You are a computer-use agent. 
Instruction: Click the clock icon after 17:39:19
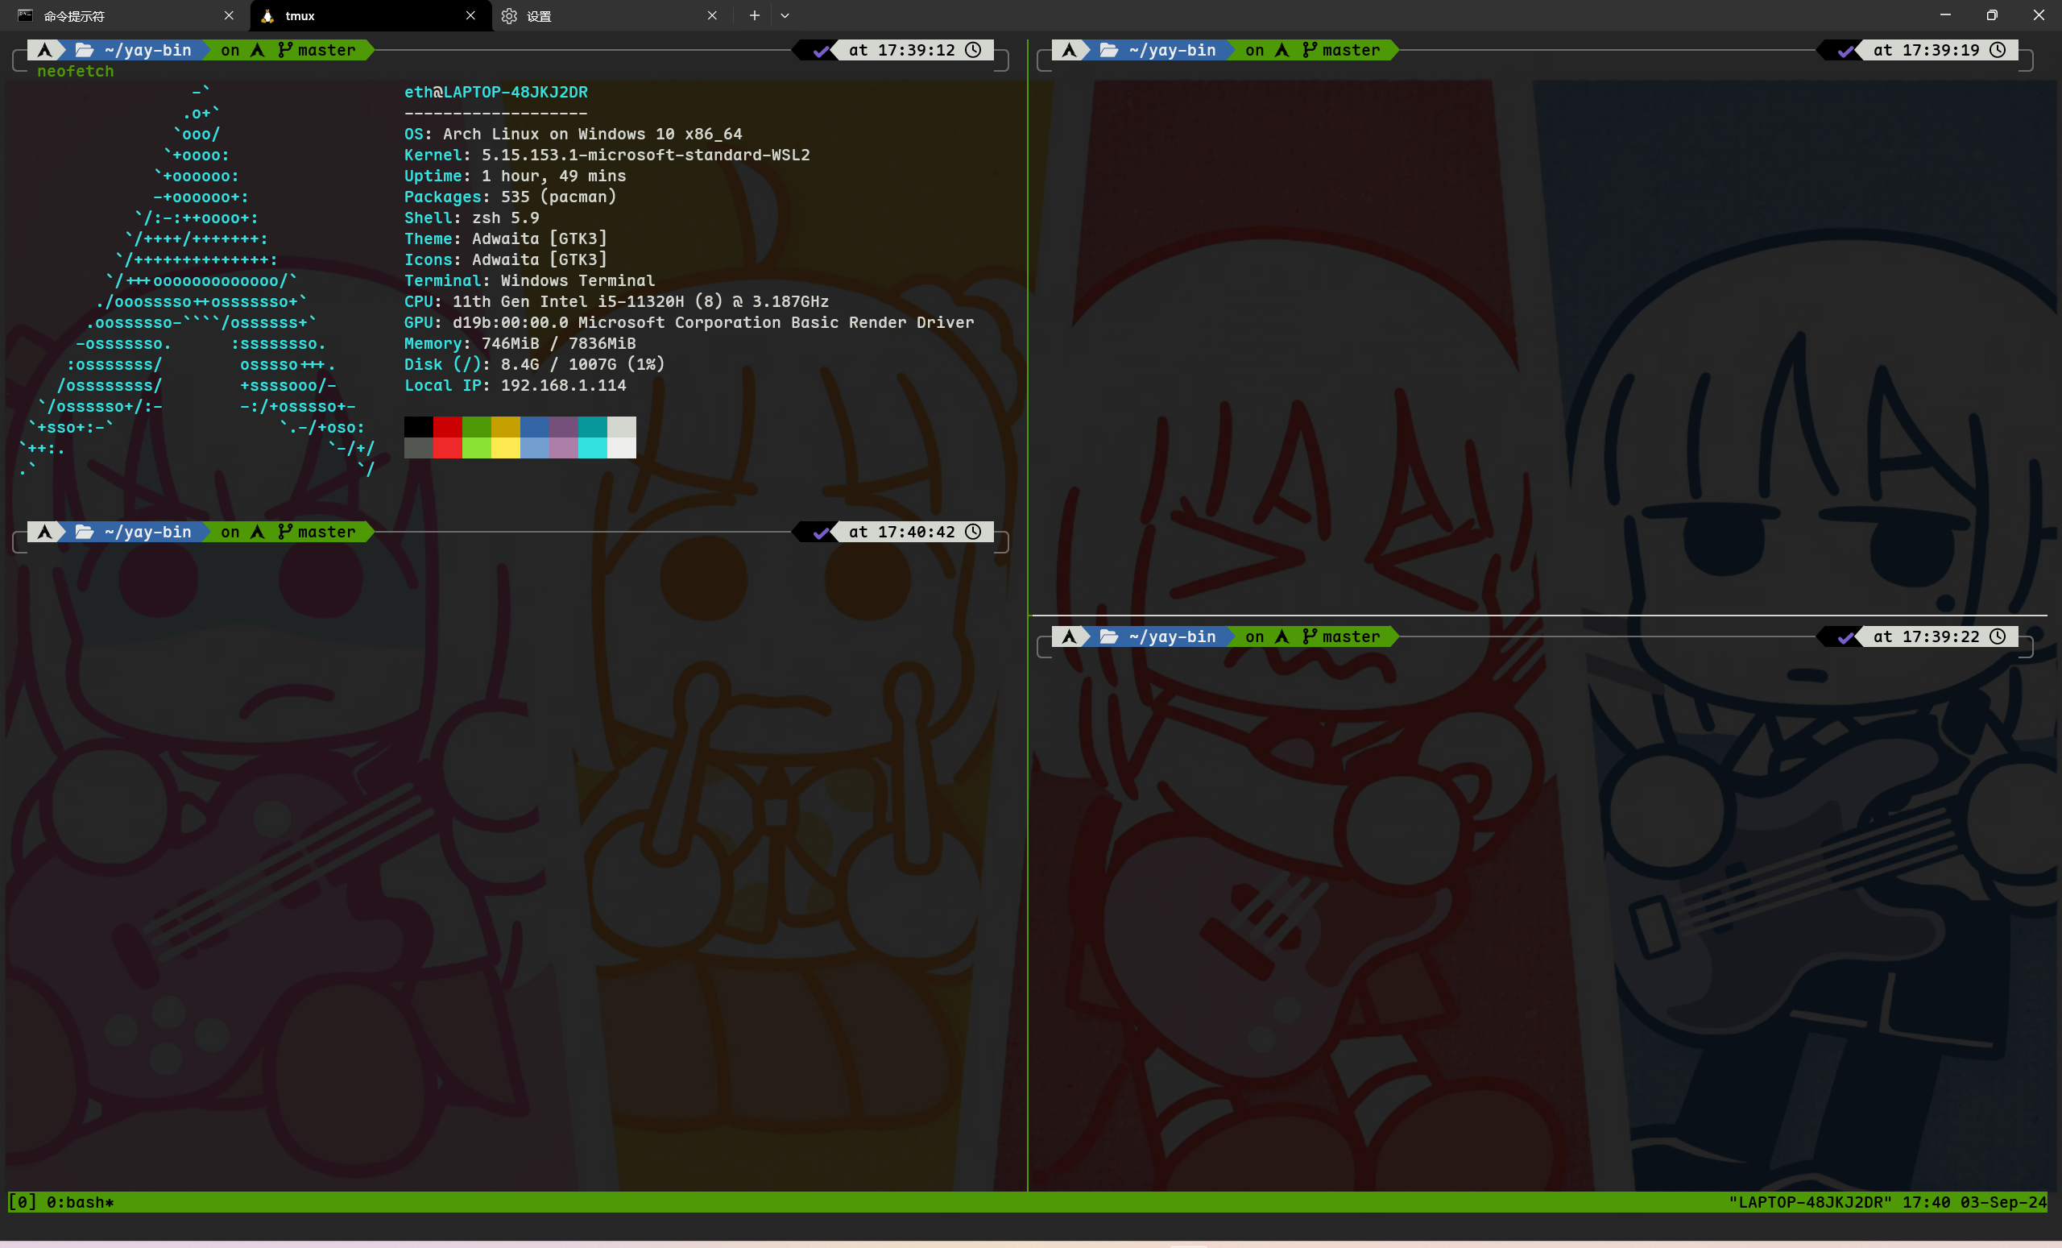click(x=1998, y=50)
